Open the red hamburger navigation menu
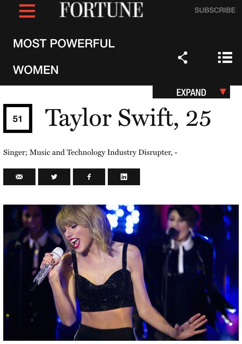The image size is (242, 344). coord(27,11)
